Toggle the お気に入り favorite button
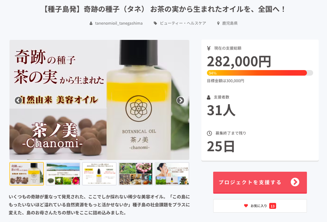The image size is (327, 222). click(x=260, y=206)
